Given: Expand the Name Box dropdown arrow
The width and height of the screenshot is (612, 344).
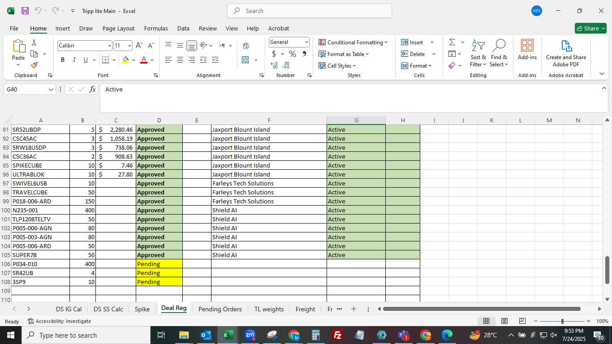Looking at the screenshot, I should pyautogui.click(x=51, y=89).
